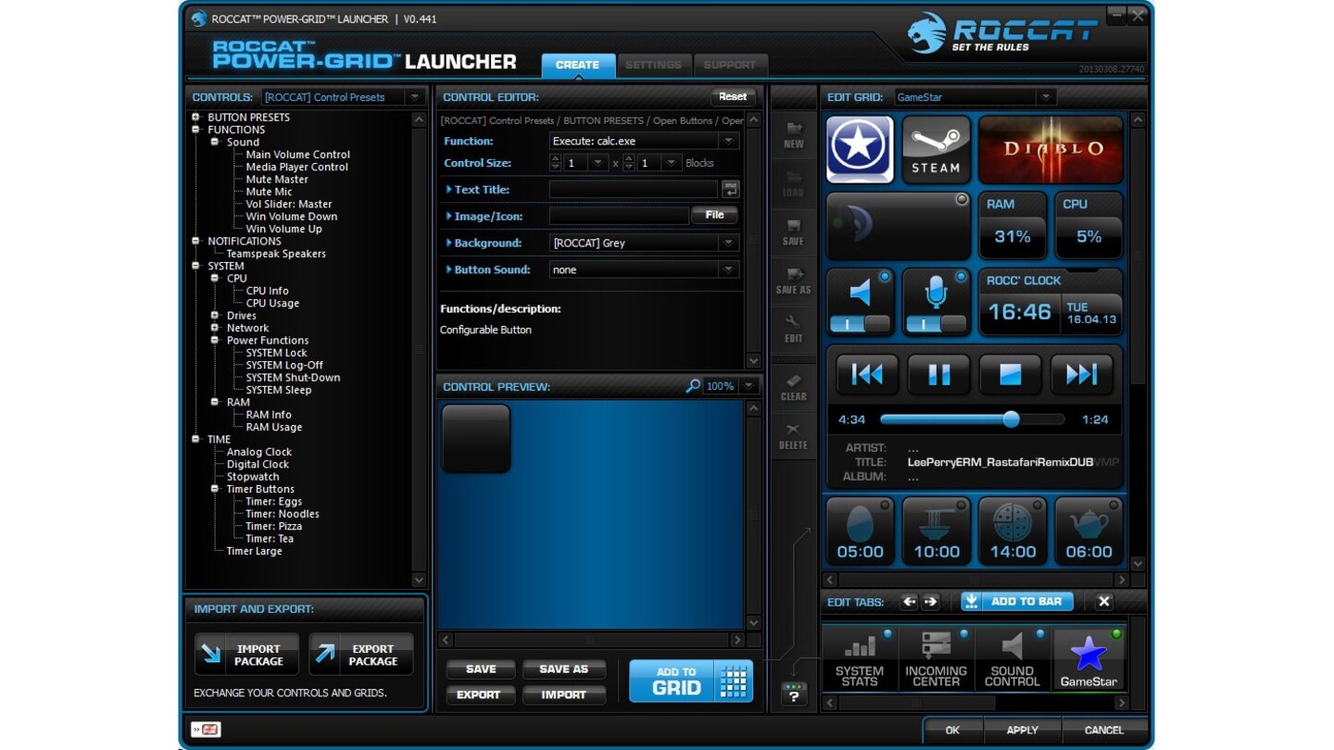Image resolution: width=1334 pixels, height=750 pixels.
Task: Click the SAVE AS grid icon
Action: pos(794,281)
